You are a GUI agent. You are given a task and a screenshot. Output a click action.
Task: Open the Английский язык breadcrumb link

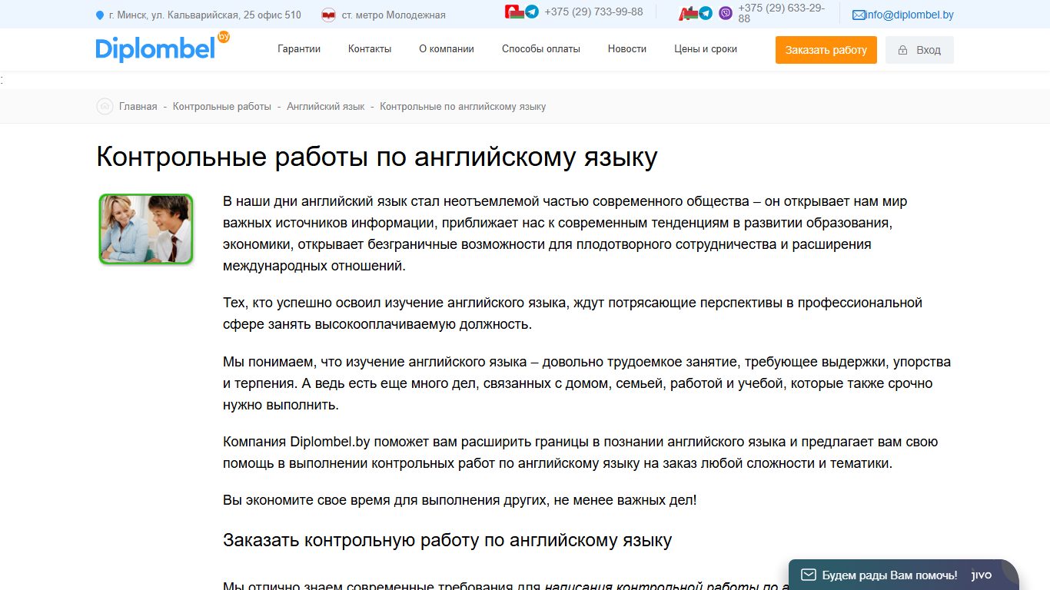[x=326, y=107]
